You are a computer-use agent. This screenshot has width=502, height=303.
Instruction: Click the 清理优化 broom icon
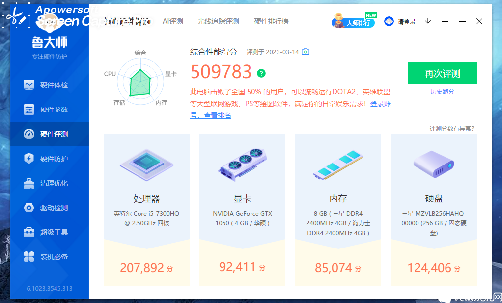pos(29,183)
